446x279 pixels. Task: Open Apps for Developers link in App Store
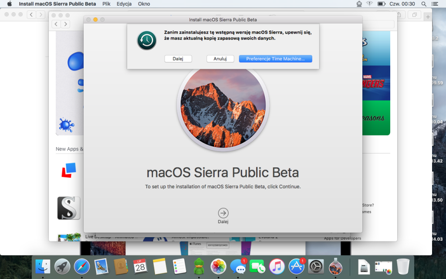click(342, 238)
